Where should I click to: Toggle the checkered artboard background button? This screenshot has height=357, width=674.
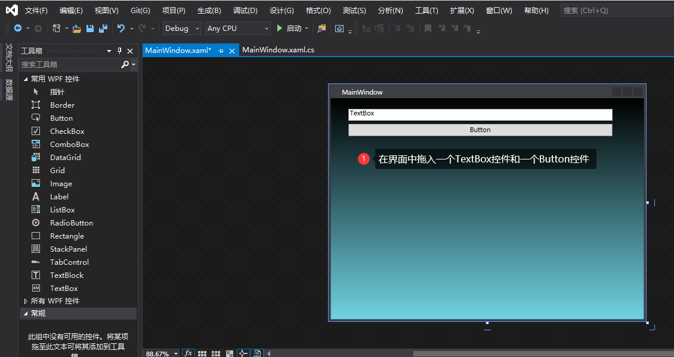coord(230,353)
